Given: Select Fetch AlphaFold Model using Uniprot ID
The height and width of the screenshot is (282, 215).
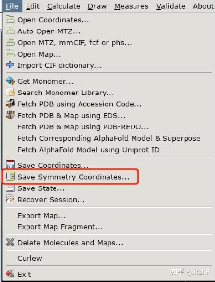Looking at the screenshot, I should (x=88, y=150).
